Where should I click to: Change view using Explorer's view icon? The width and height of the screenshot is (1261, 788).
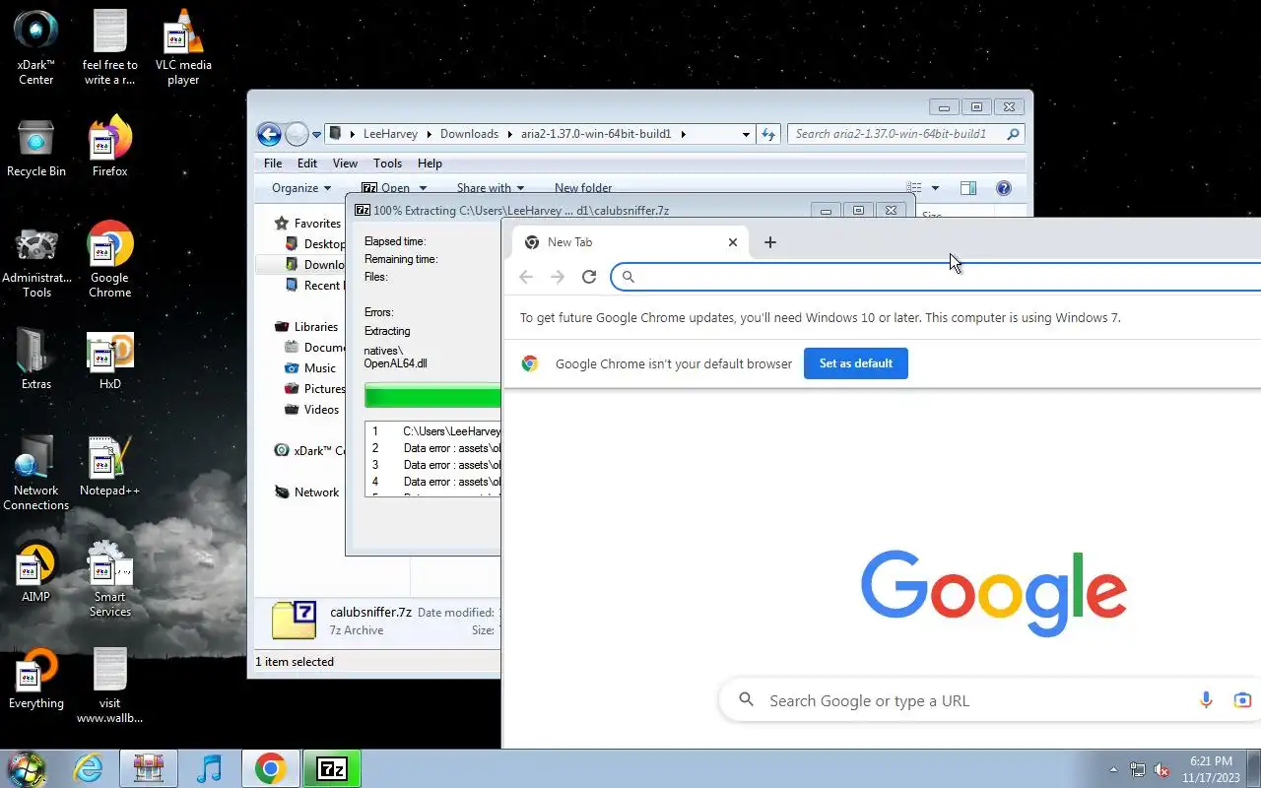914,188
